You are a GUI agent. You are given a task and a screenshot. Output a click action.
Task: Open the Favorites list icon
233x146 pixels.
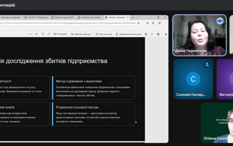tap(147, 23)
